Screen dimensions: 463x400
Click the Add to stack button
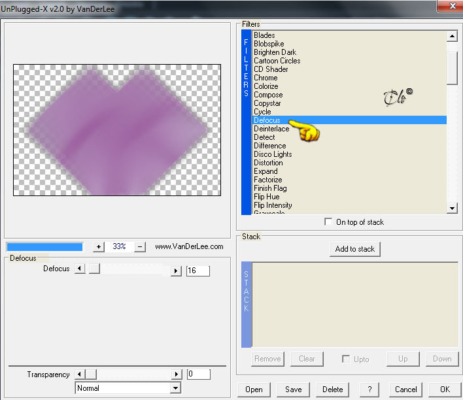(x=355, y=249)
